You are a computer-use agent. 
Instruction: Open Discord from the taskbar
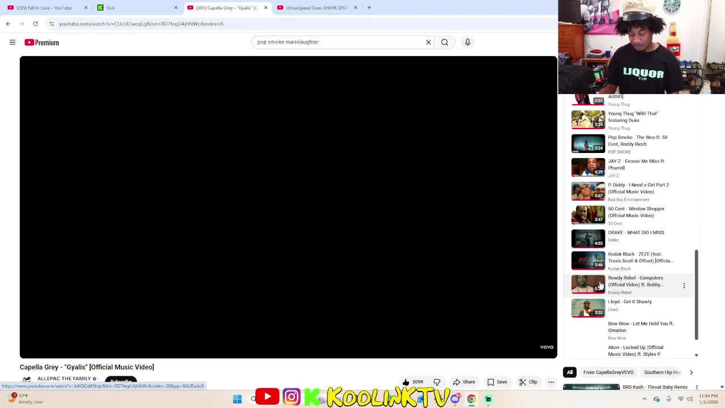(x=455, y=399)
